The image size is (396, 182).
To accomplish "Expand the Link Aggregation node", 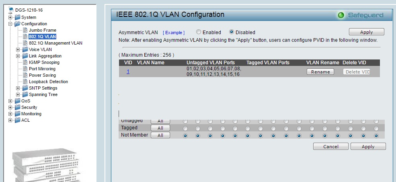I will [x=18, y=56].
